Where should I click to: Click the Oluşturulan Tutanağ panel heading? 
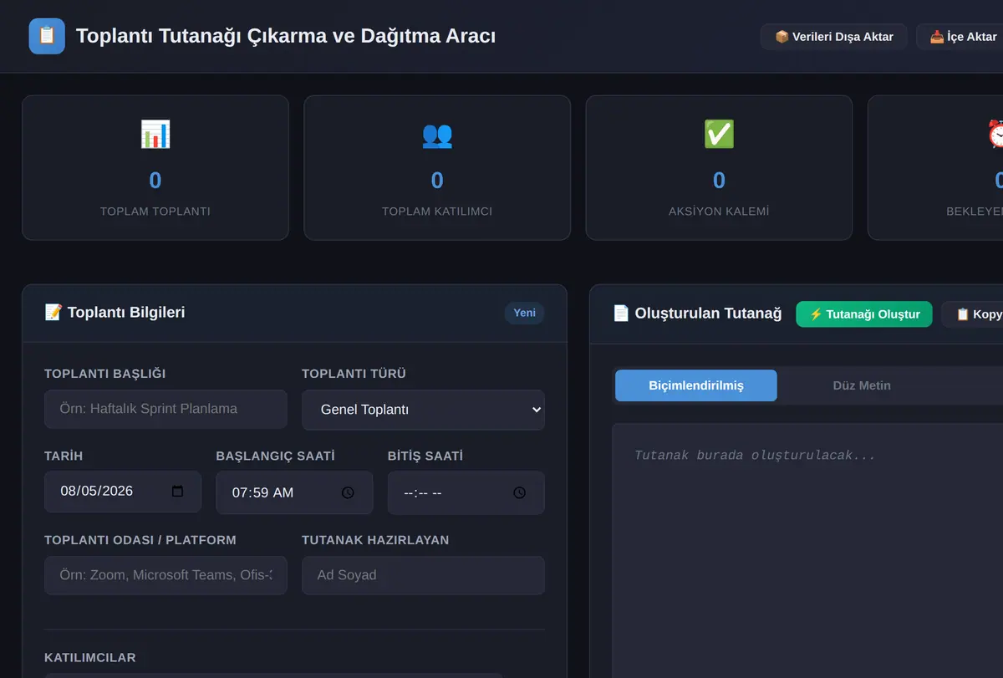point(697,314)
